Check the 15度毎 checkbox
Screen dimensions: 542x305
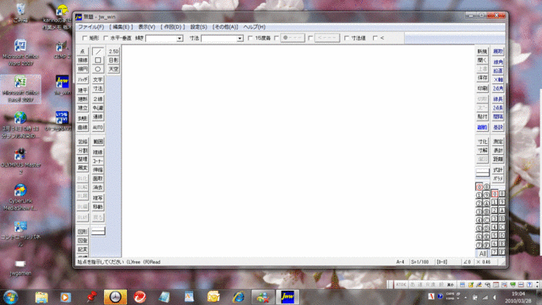(250, 38)
